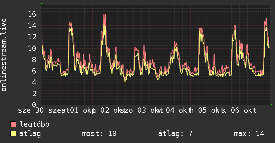Click the y-axis label 8
The width and height of the screenshot is (275, 143).
pos(34,60)
